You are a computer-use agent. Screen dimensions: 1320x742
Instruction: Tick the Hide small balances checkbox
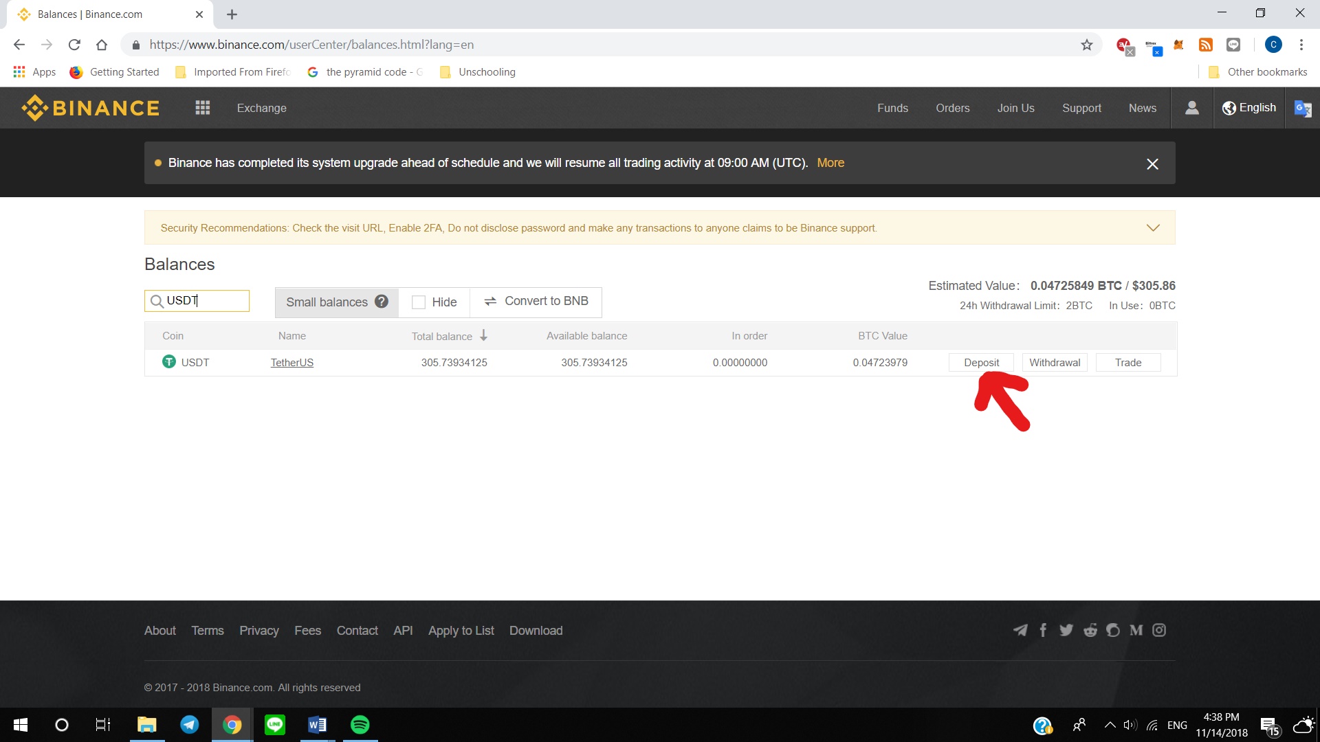coord(418,302)
